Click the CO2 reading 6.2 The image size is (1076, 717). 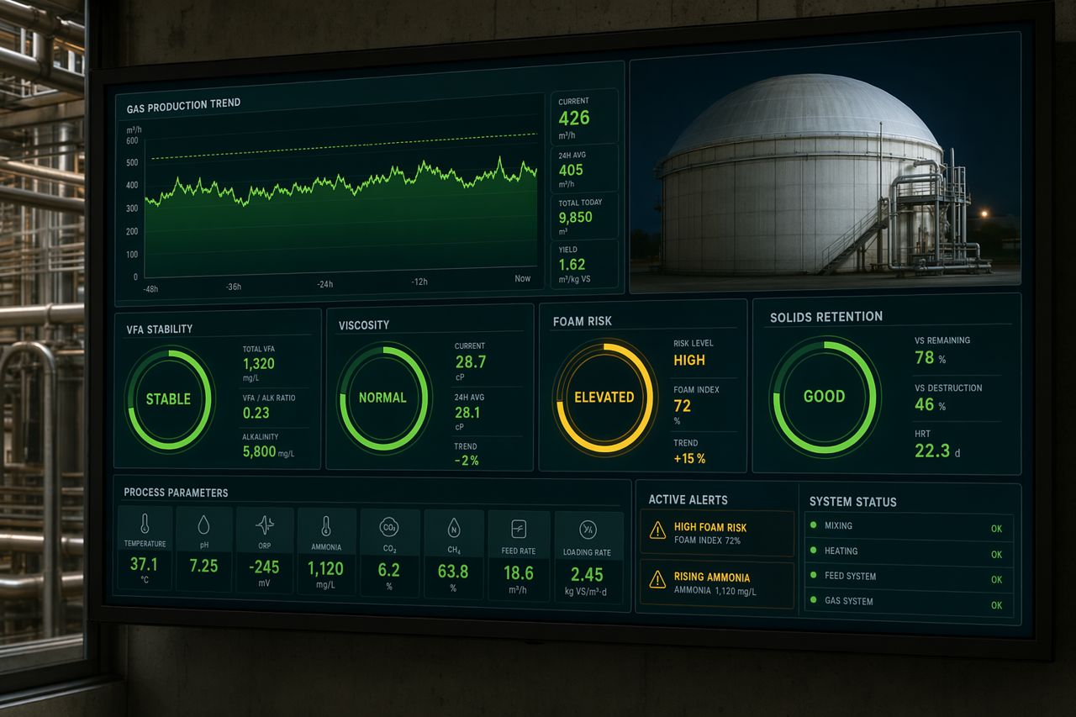(x=389, y=570)
